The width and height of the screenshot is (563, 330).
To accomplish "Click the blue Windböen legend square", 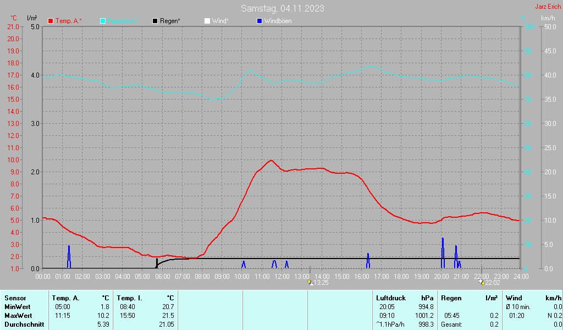I will pyautogui.click(x=260, y=21).
